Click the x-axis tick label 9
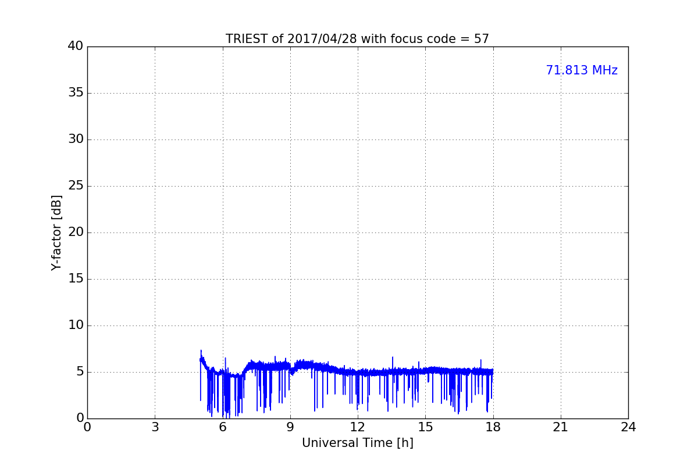Viewport: 698px width, 465px height. coord(290,427)
